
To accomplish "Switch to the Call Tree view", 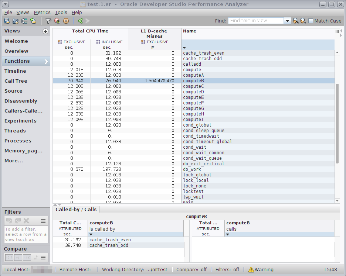I will [x=16, y=81].
